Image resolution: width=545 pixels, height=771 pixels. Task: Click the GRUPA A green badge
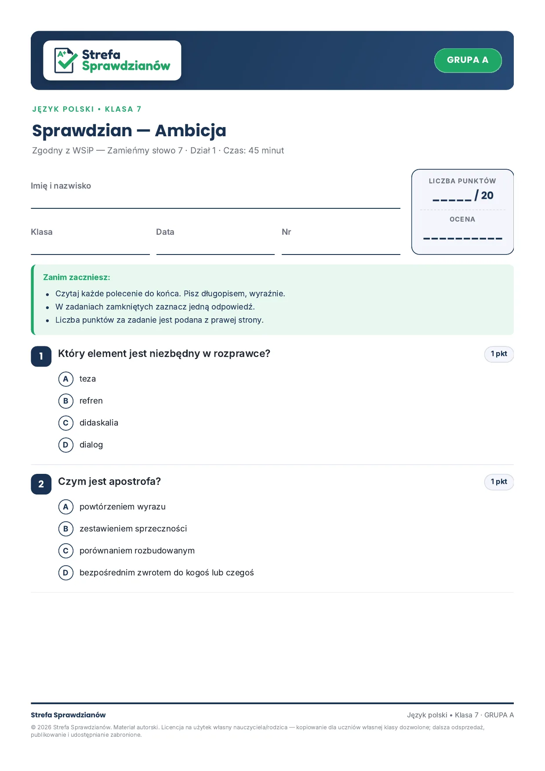click(468, 60)
